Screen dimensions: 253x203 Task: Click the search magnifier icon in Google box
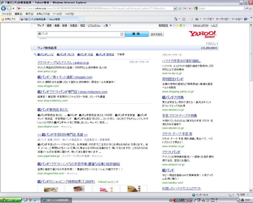point(247,8)
